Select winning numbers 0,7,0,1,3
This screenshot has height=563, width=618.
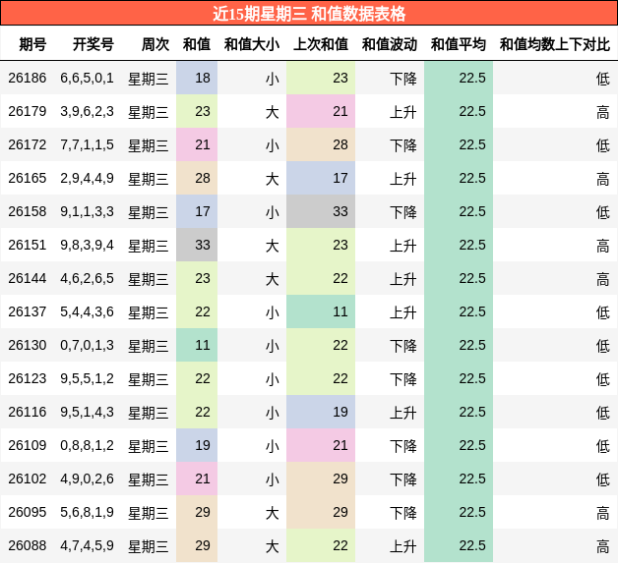point(88,346)
